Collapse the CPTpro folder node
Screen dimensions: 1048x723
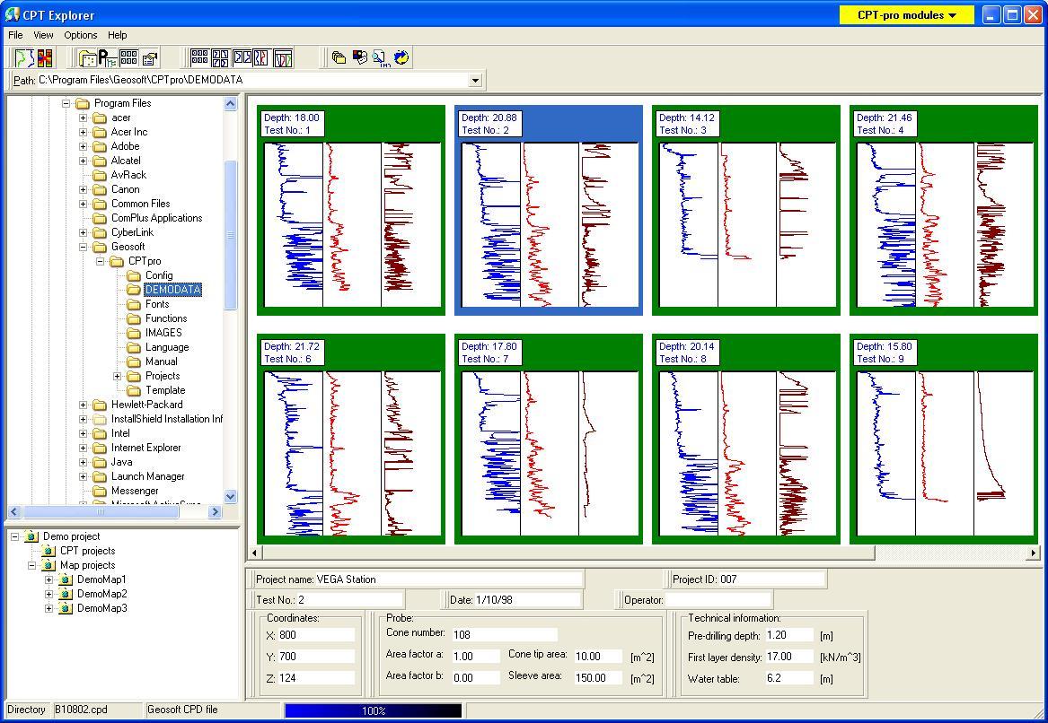[101, 261]
